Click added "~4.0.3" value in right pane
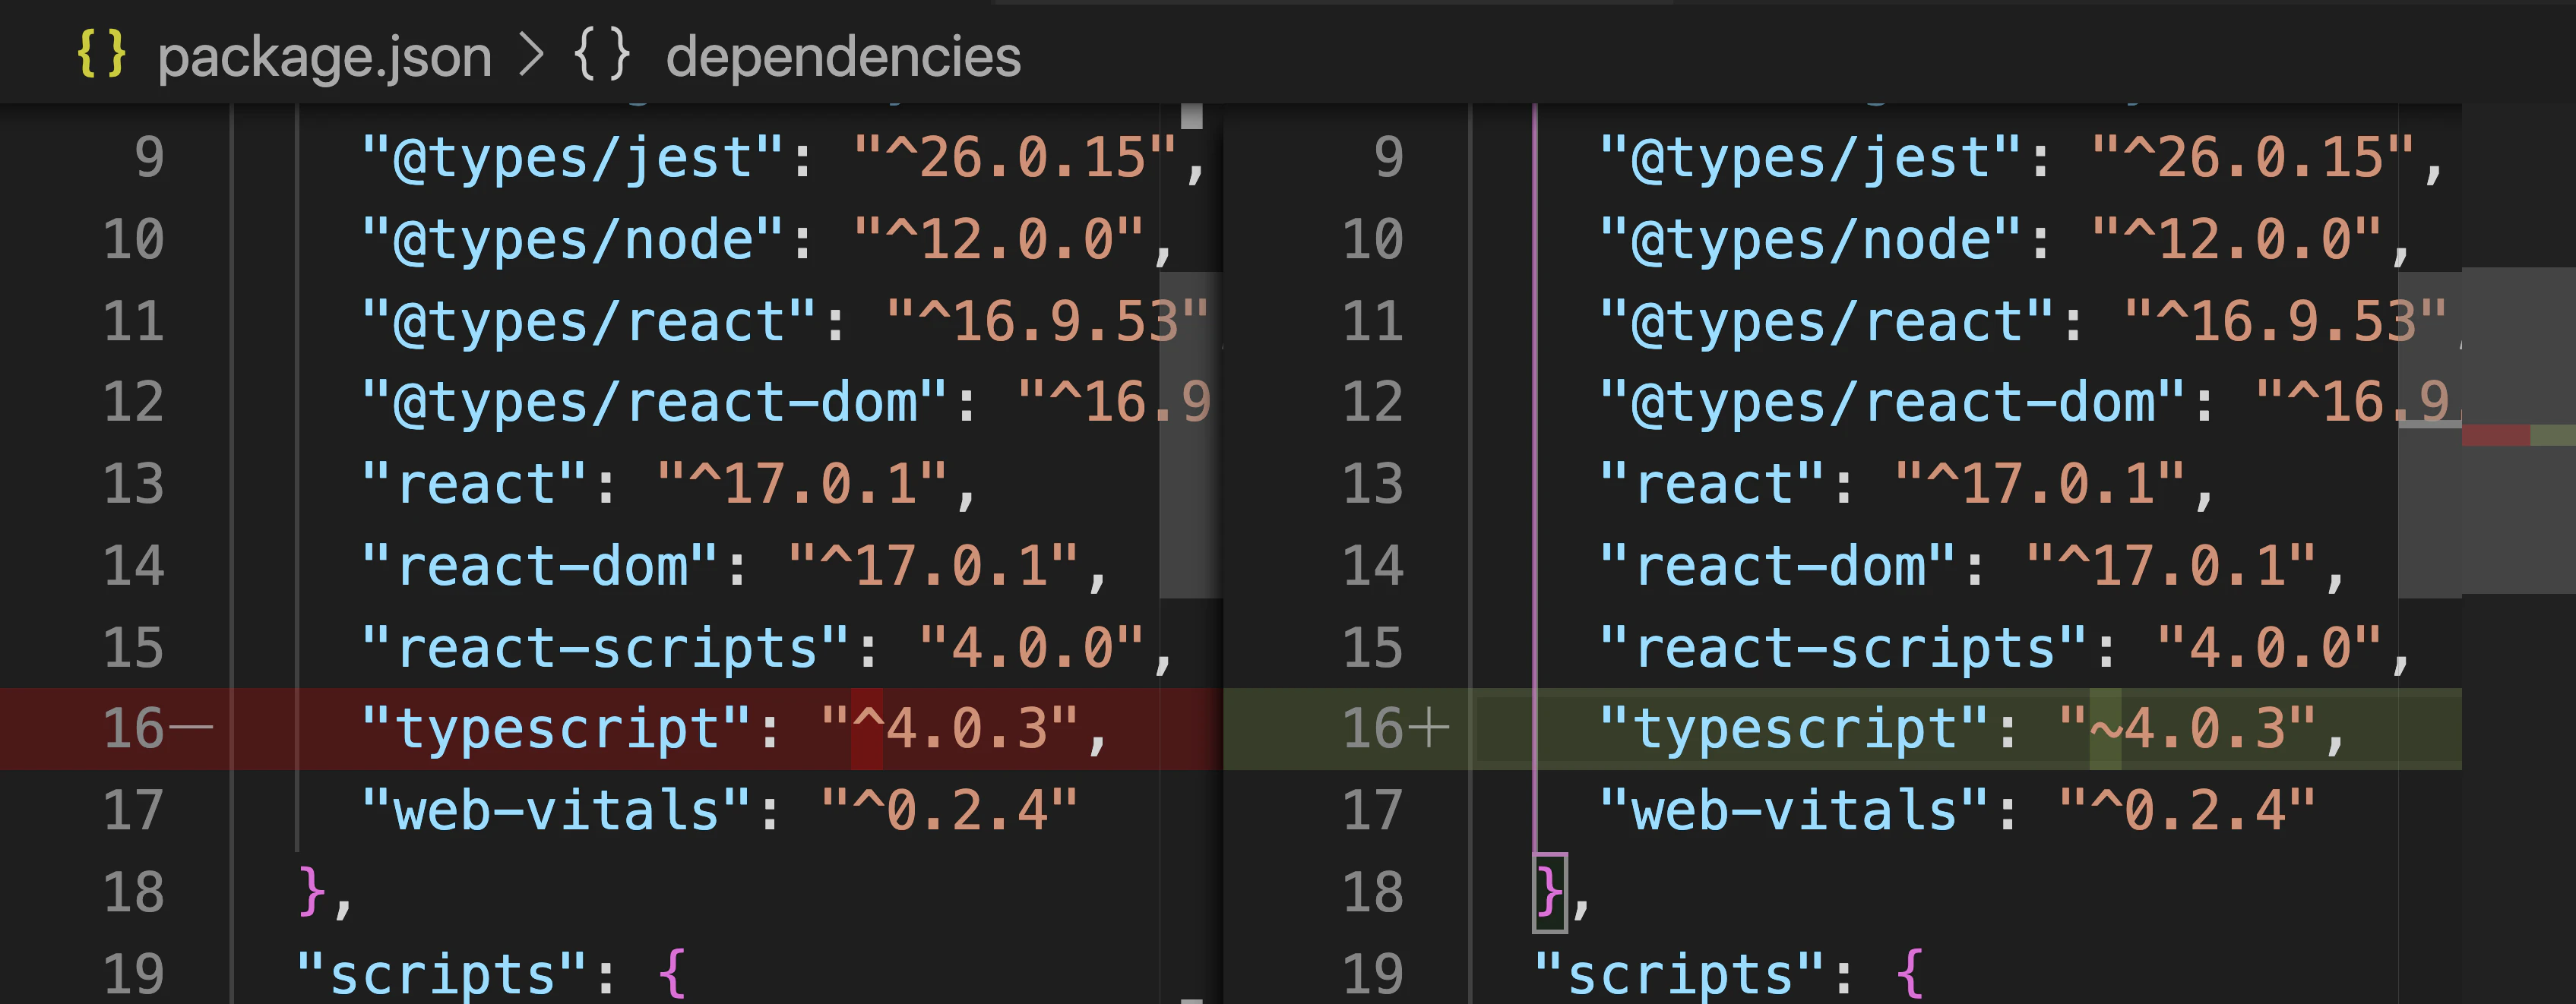The width and height of the screenshot is (2576, 1004). 2187,728
